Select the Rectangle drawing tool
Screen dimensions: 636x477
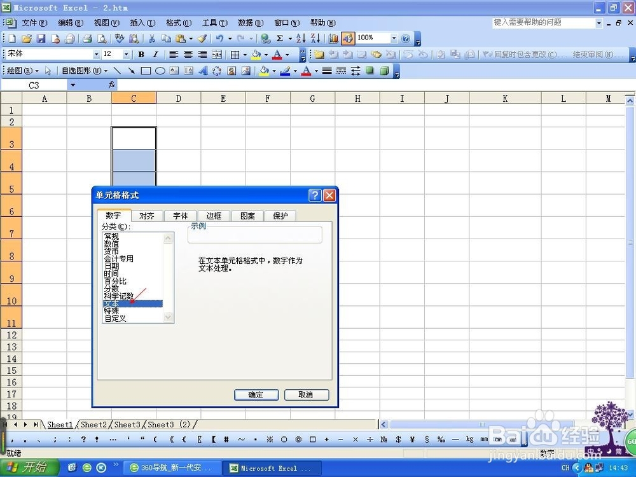[146, 71]
